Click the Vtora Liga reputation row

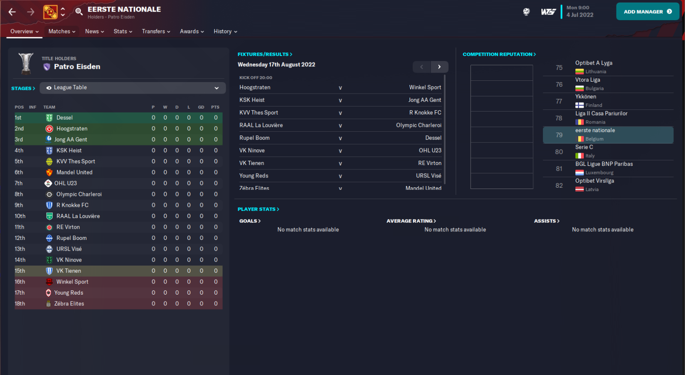tap(608, 84)
